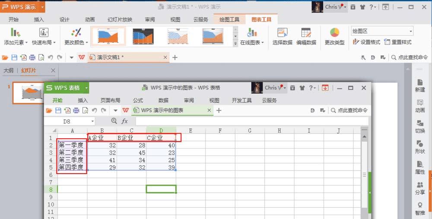Image resolution: width=432 pixels, height=219 pixels.
Task: Open 页面布局 tab in WPS Spreadsheet
Action: (111, 101)
